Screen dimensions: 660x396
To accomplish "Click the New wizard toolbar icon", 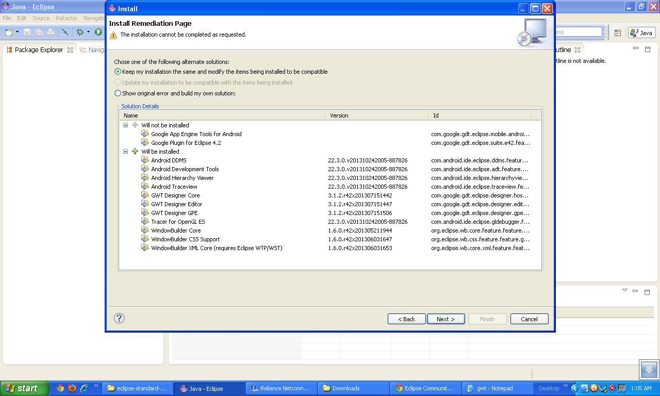I will pos(8,32).
